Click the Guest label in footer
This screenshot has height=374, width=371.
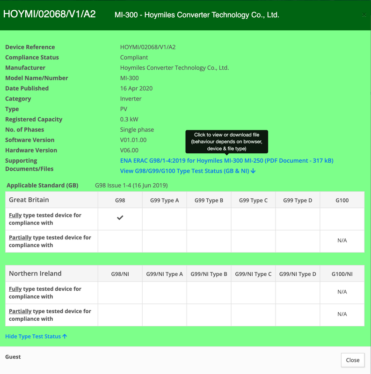coord(13,357)
